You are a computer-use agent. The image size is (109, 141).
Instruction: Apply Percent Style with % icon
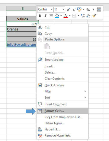[x=88, y=10]
